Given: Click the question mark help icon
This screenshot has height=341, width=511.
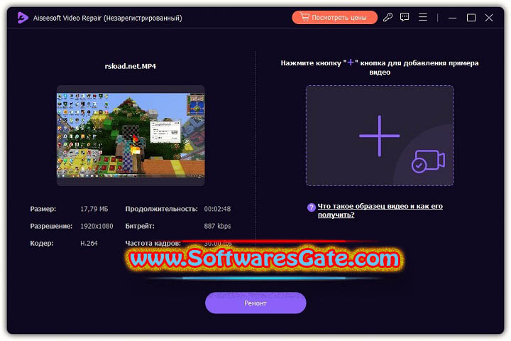Looking at the screenshot, I should click(x=312, y=207).
